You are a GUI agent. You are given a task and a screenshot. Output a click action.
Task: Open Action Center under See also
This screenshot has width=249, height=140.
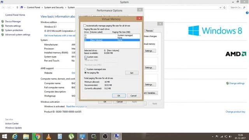pyautogui.click(x=12, y=124)
